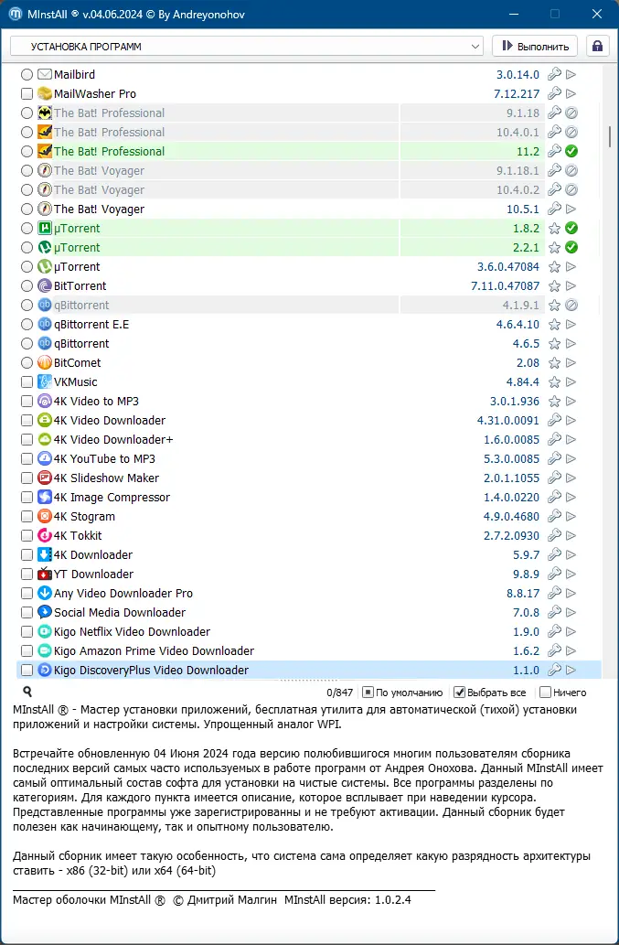The image size is (619, 945).
Task: Check the 4K YouTube to MP3 checkbox
Action: pyautogui.click(x=27, y=459)
